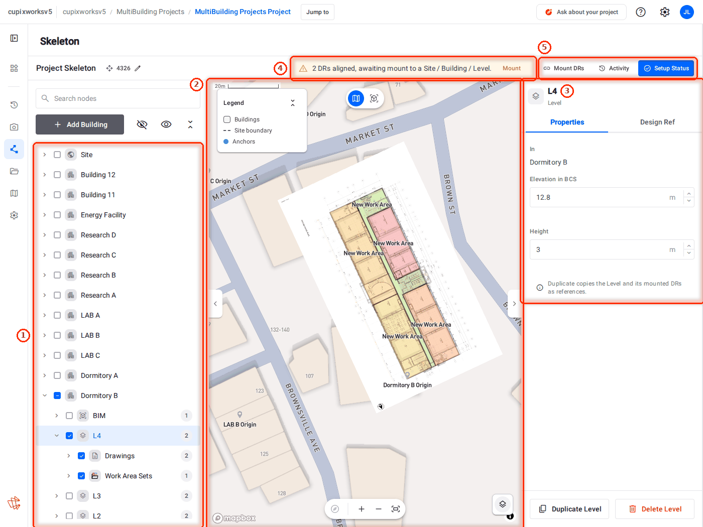Expand the L3 level node
Image resolution: width=703 pixels, height=527 pixels.
pyautogui.click(x=57, y=496)
